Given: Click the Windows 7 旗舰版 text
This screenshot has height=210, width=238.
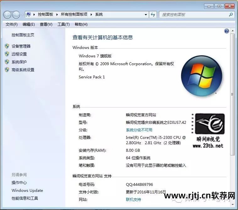Looking at the screenshot, I should (x=95, y=56).
